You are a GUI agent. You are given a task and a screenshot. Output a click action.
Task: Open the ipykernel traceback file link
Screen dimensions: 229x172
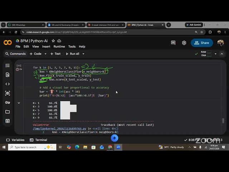pyautogui.click(x=60, y=129)
